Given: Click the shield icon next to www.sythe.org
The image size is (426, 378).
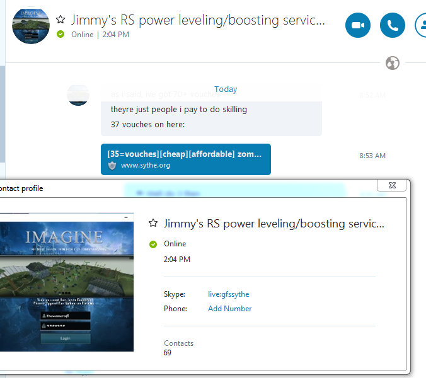Looking at the screenshot, I should pos(112,165).
